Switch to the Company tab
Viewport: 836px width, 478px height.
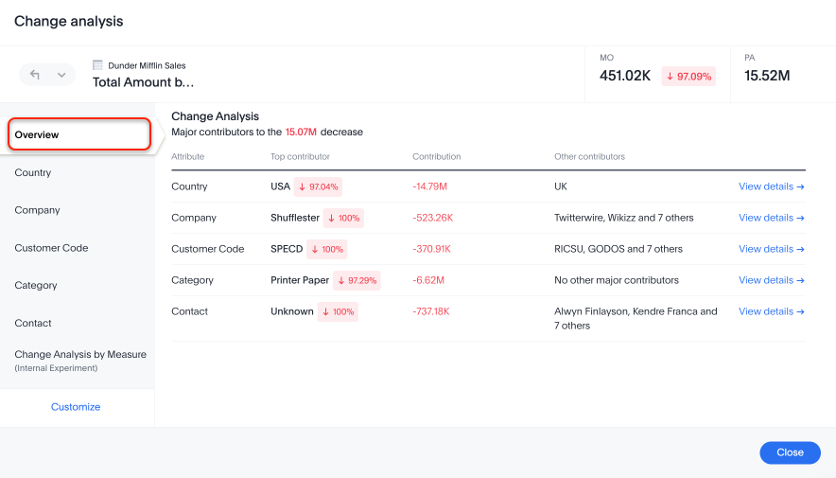point(37,210)
